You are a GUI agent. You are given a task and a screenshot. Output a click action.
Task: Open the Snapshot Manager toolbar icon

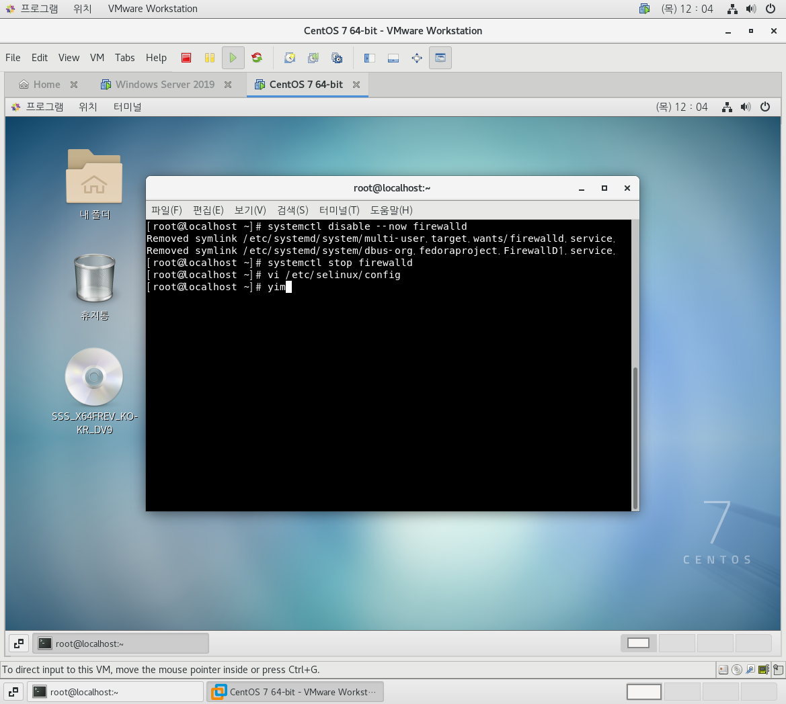tap(337, 58)
